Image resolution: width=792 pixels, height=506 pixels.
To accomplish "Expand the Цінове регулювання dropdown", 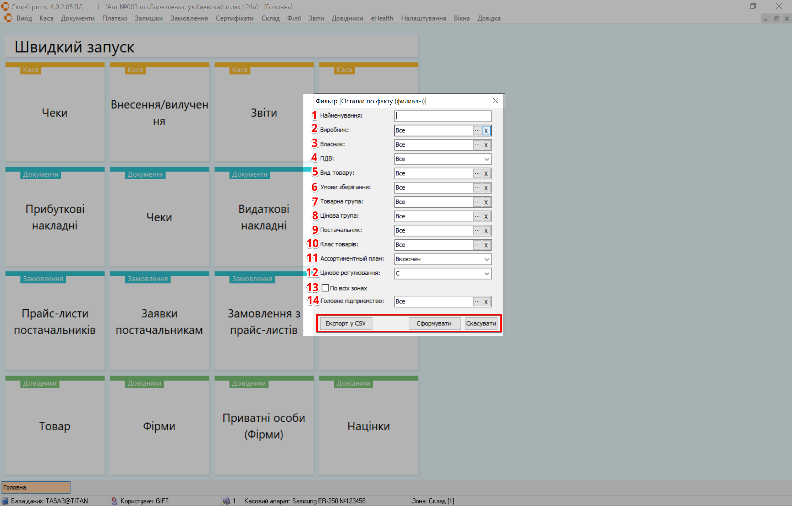I will 486,273.
